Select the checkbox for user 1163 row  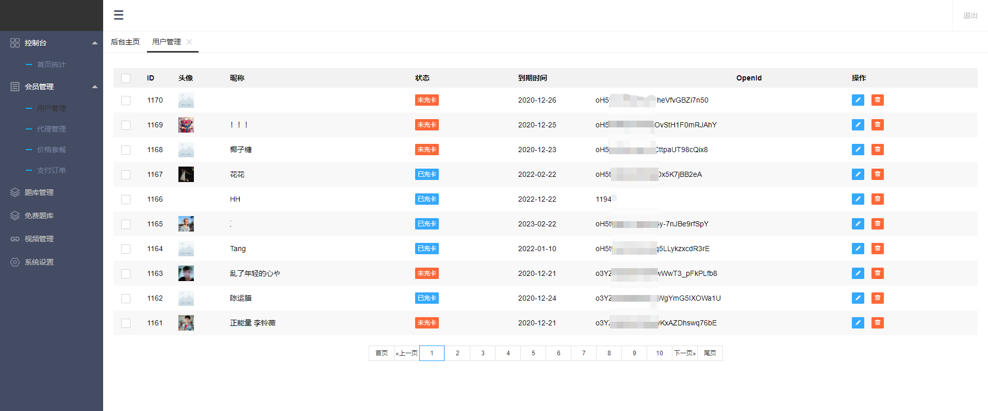[126, 274]
